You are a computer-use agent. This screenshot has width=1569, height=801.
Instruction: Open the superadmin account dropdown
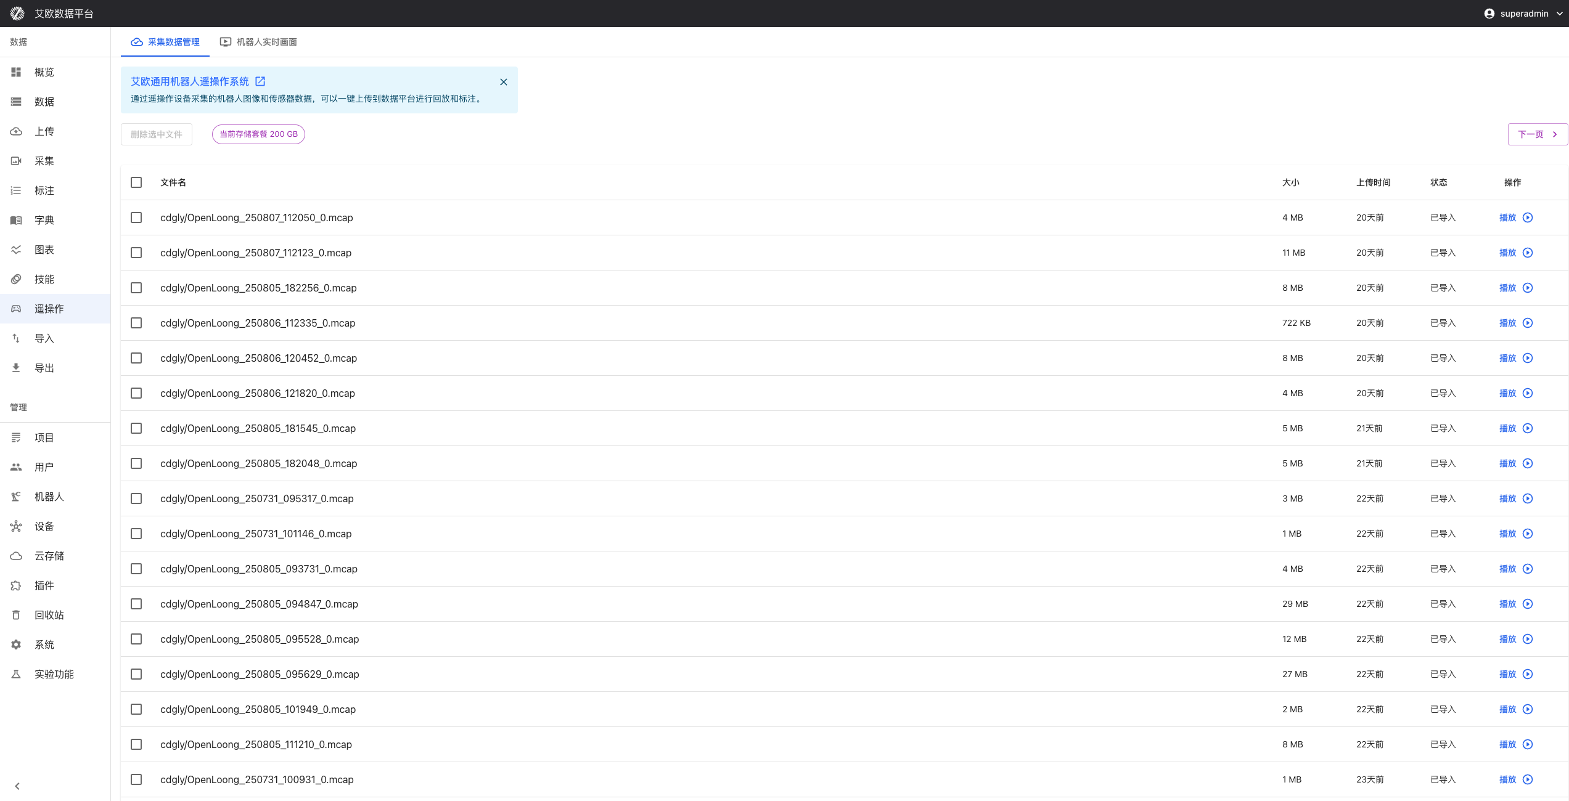1523,14
